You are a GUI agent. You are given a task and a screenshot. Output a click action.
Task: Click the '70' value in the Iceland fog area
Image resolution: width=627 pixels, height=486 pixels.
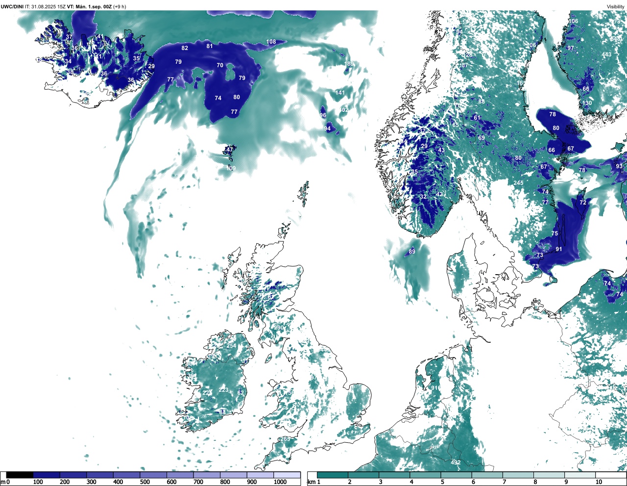[x=220, y=65]
